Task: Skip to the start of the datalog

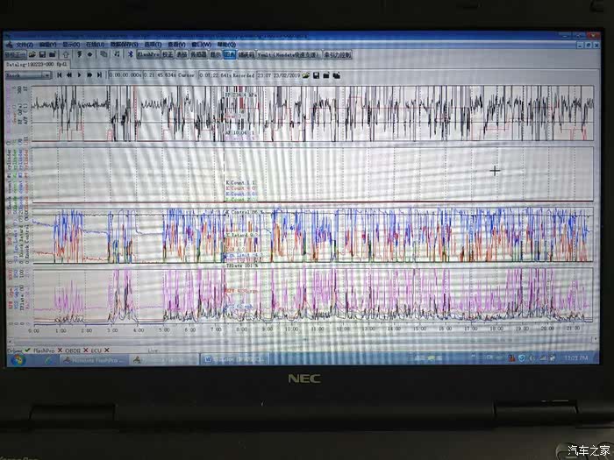Action: coord(60,75)
